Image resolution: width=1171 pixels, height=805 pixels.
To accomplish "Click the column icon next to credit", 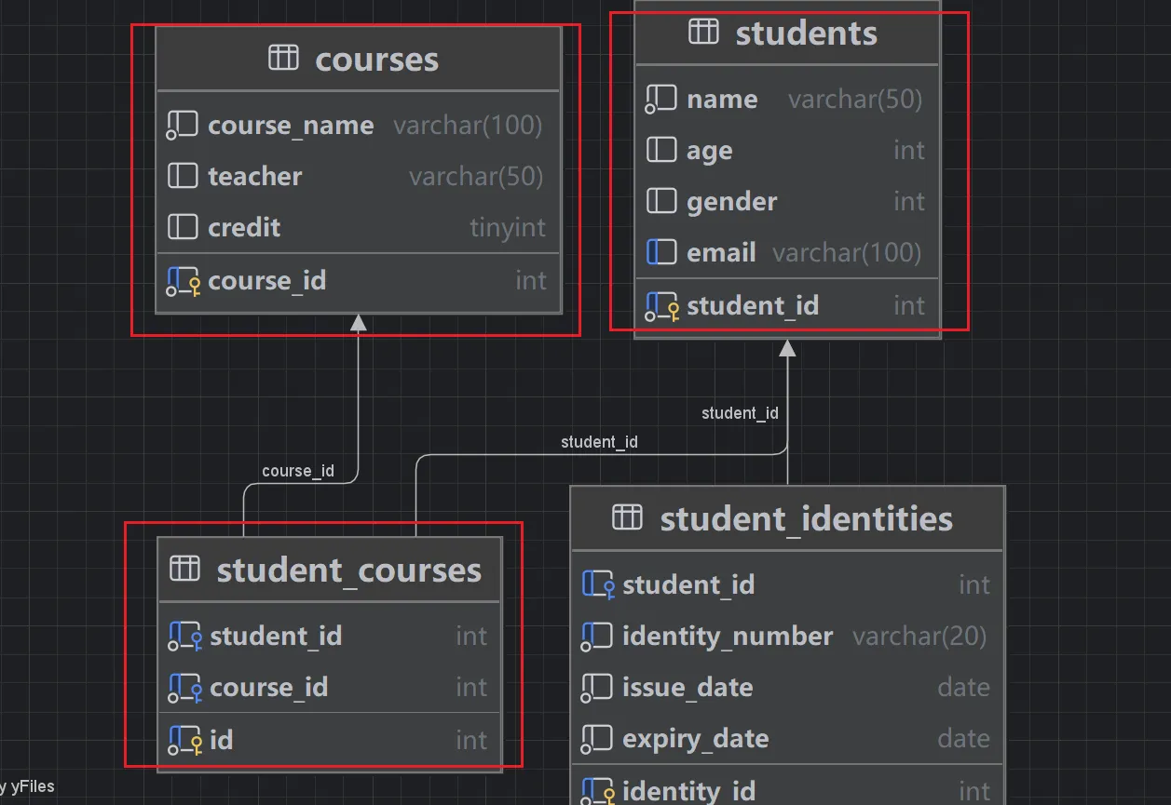I will (x=183, y=227).
